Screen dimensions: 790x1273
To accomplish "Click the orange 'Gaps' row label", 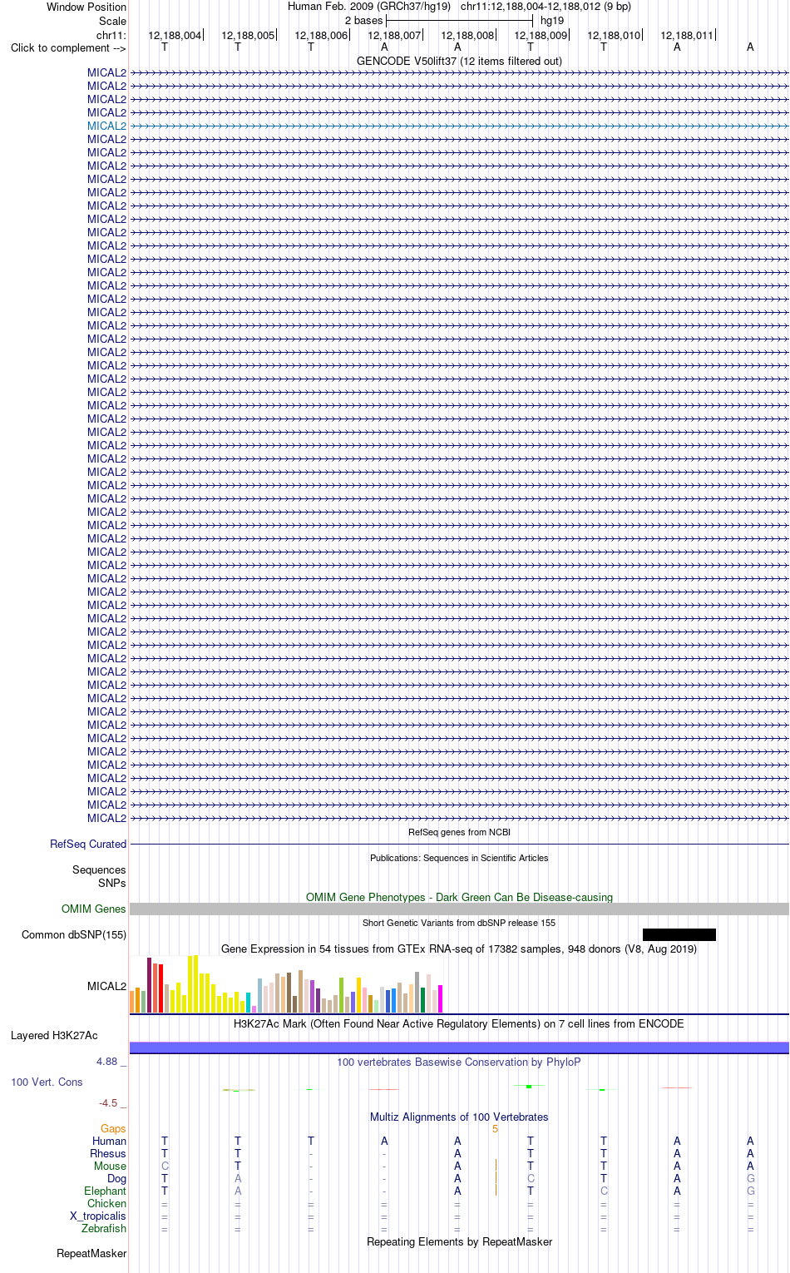I will point(113,1128).
